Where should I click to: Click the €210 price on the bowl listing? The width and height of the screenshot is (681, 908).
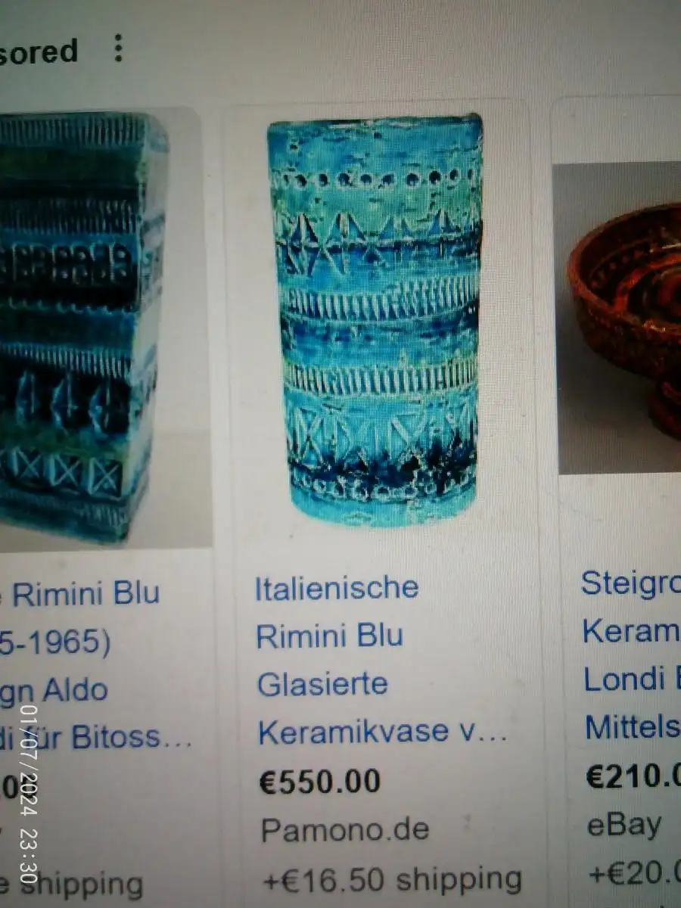(633, 777)
